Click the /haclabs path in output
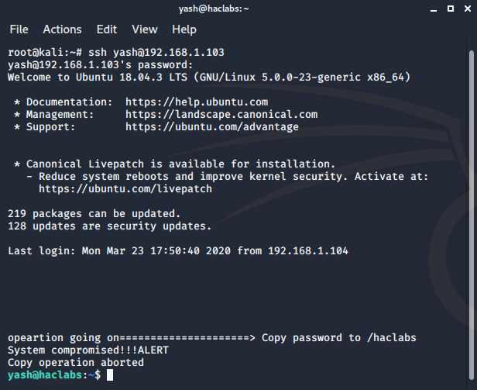The image size is (477, 390). (x=392, y=338)
